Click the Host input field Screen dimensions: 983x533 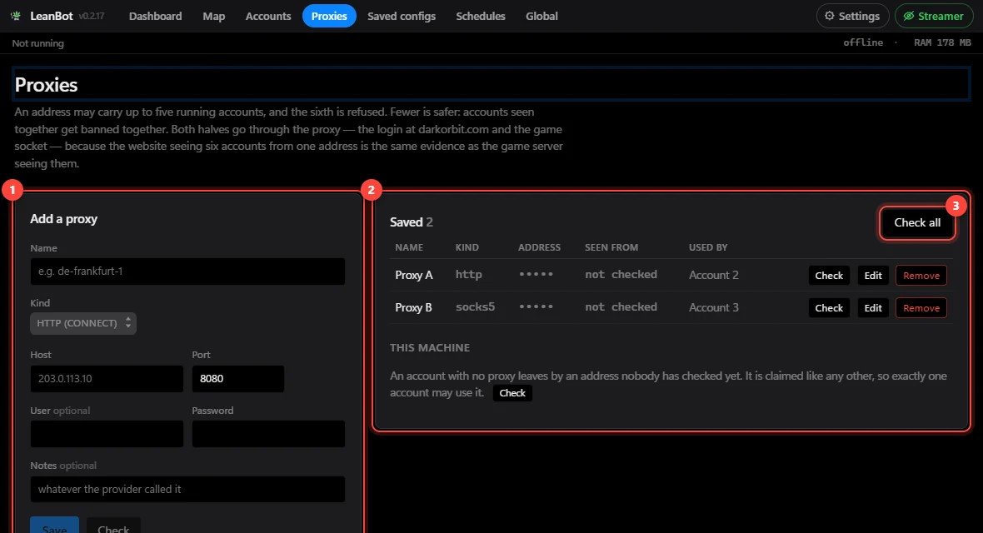pos(107,379)
